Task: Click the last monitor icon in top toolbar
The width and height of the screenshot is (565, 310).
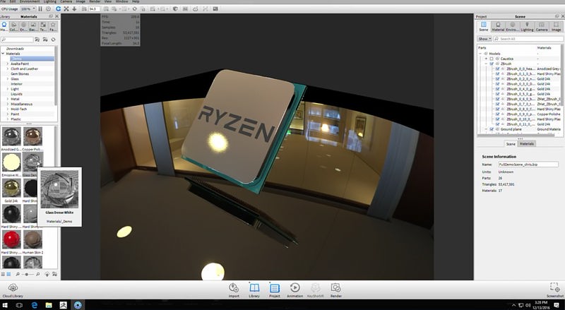Action: tap(215, 8)
